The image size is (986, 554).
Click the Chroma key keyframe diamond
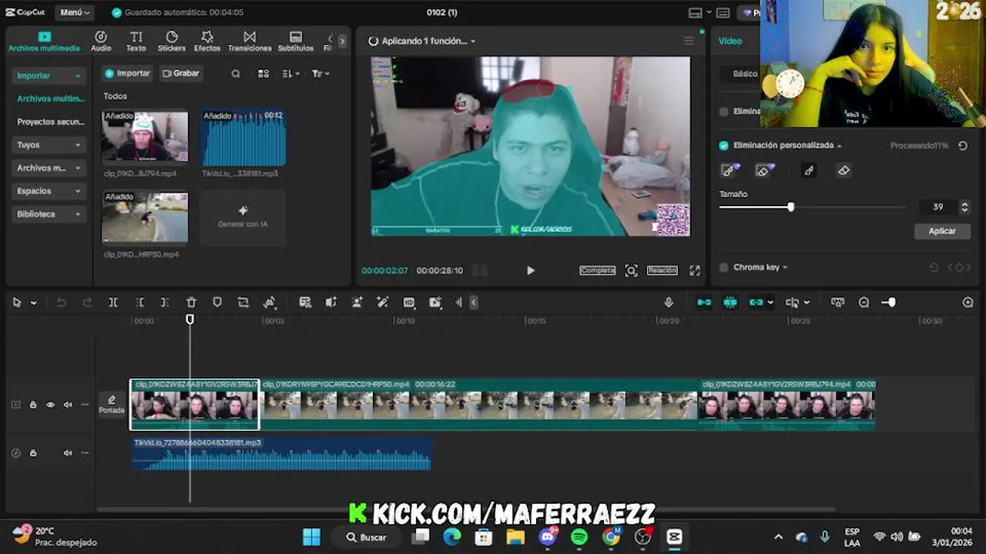(x=959, y=267)
